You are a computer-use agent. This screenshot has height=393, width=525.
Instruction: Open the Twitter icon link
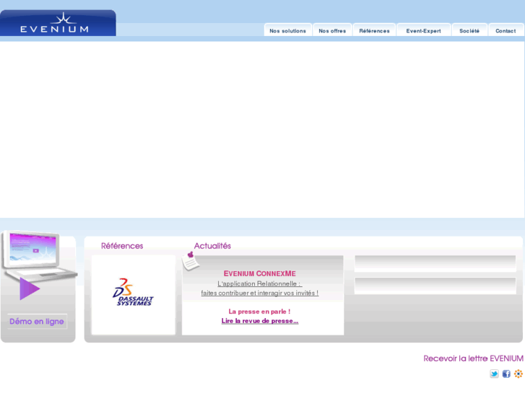(494, 374)
